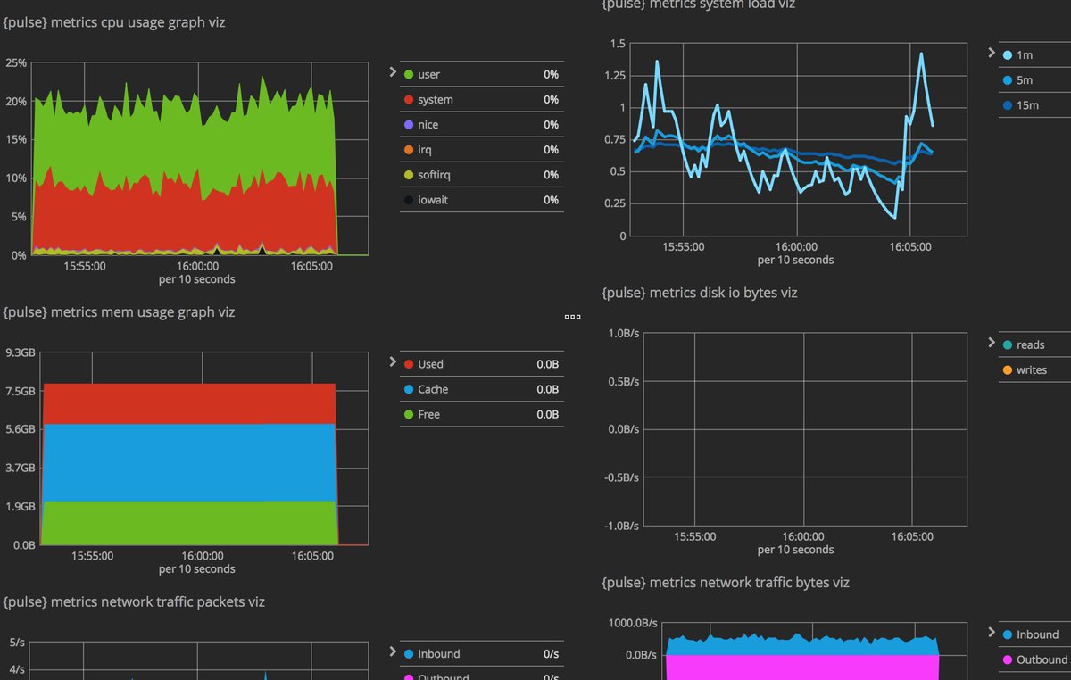1071x680 pixels.
Task: Click the 1.5 label on load axis
Action: pos(618,44)
